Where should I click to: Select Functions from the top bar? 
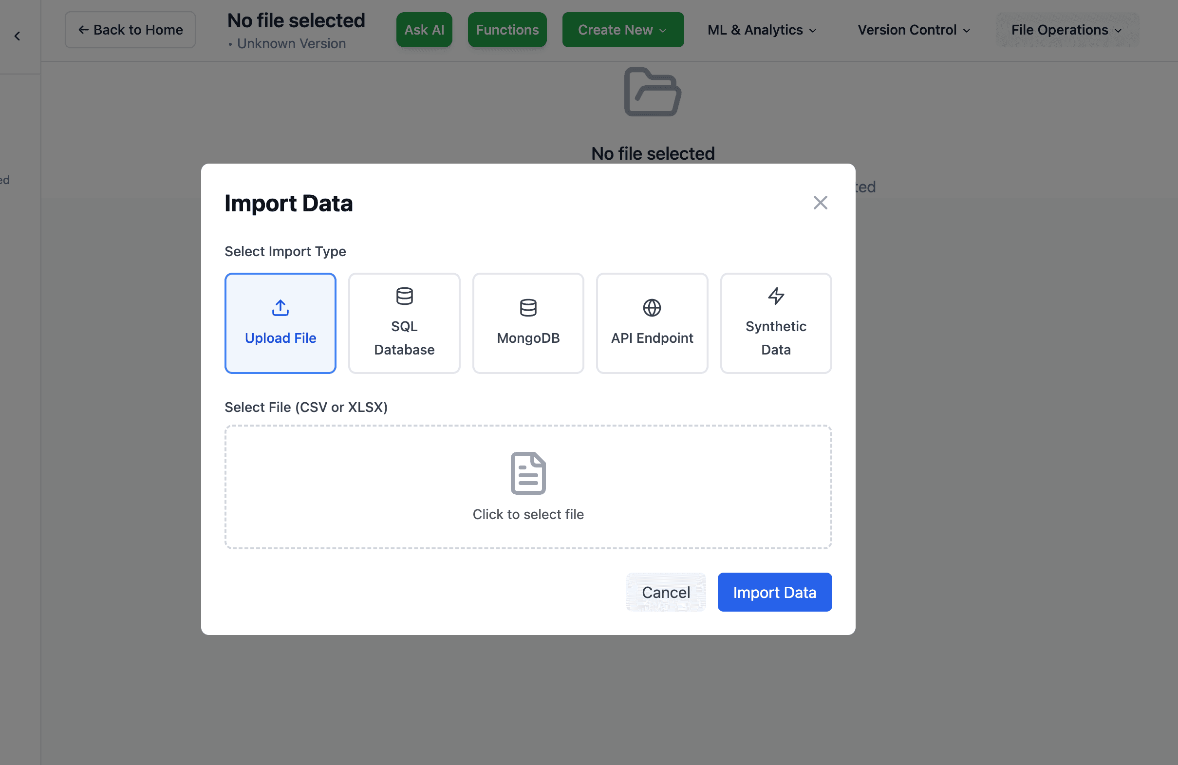pos(507,30)
